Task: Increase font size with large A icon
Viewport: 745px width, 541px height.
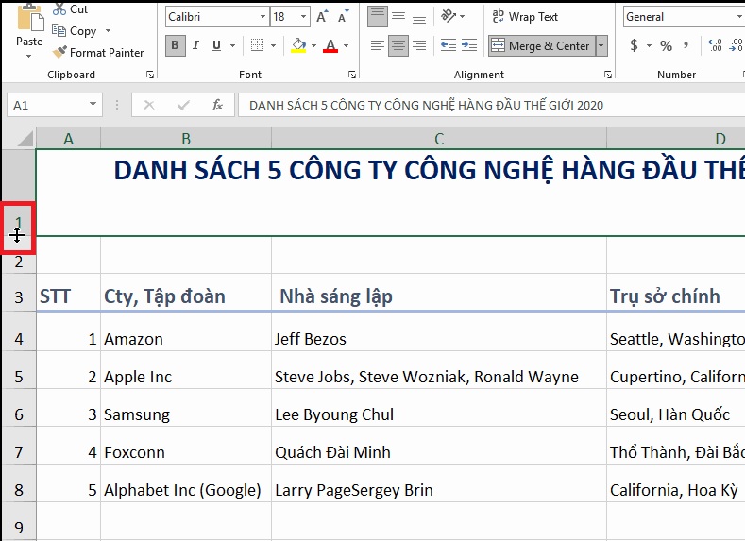Action: [322, 17]
